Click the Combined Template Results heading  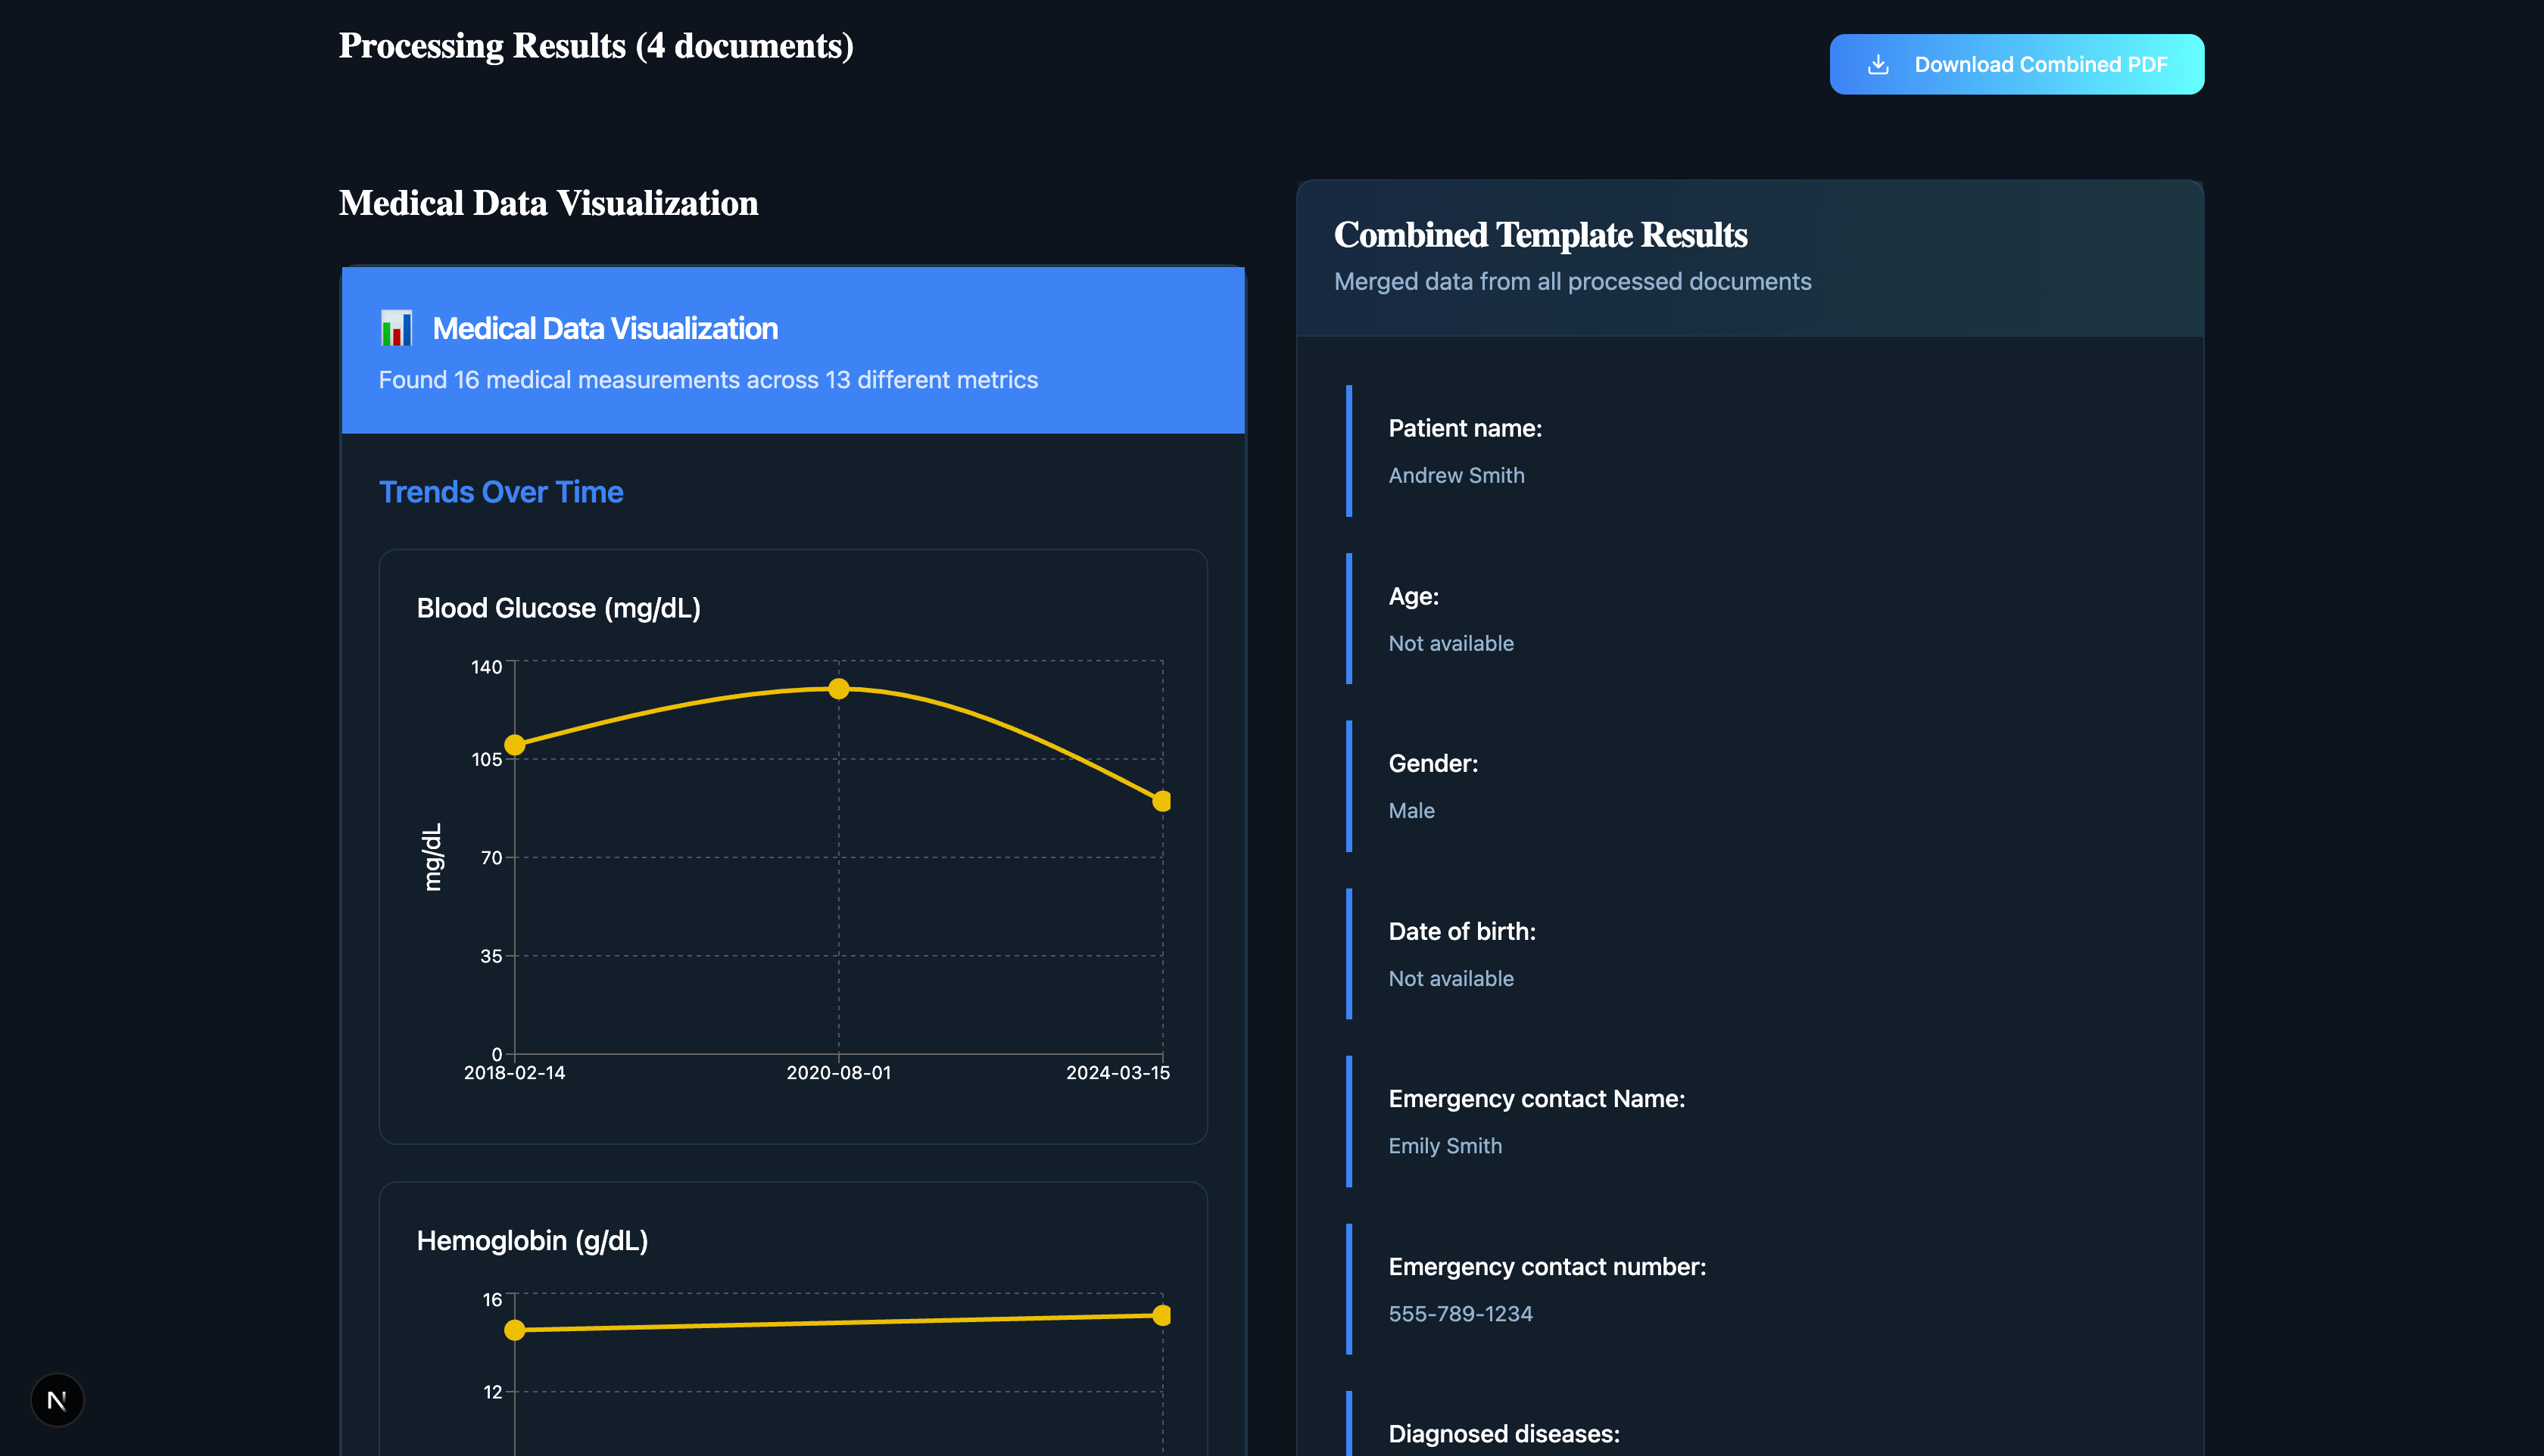tap(1539, 234)
